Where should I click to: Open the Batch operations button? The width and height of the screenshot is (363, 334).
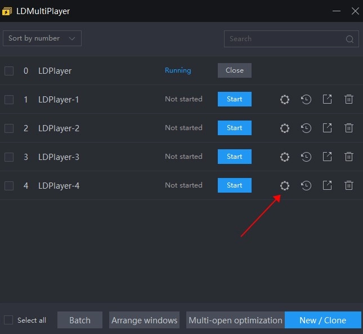[x=80, y=320]
